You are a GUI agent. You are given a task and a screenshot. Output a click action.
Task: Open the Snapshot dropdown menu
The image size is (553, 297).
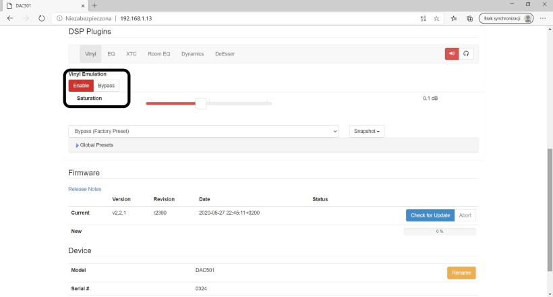[x=367, y=131]
